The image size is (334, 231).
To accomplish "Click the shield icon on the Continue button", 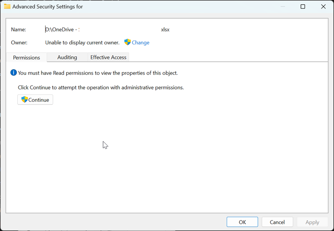I will 24,100.
